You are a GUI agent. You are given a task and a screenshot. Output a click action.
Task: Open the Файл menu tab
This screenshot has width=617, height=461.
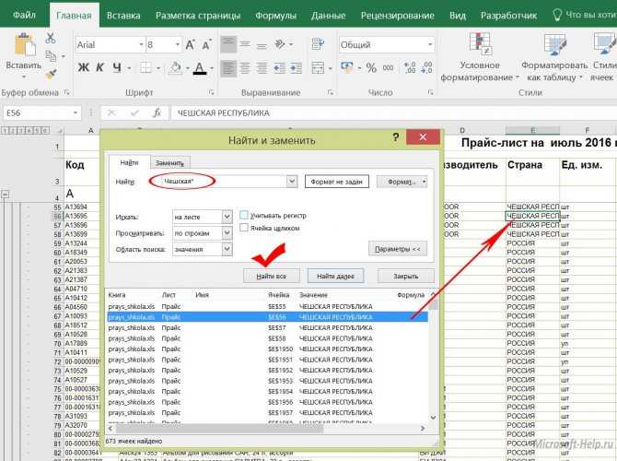24,15
